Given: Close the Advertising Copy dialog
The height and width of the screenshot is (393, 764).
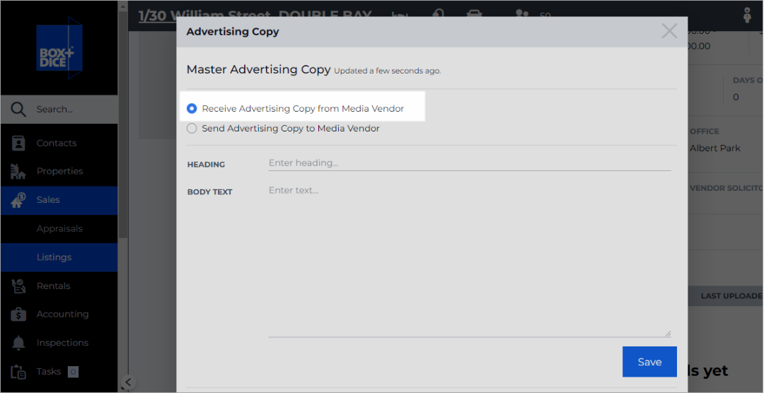Looking at the screenshot, I should click(x=669, y=31).
